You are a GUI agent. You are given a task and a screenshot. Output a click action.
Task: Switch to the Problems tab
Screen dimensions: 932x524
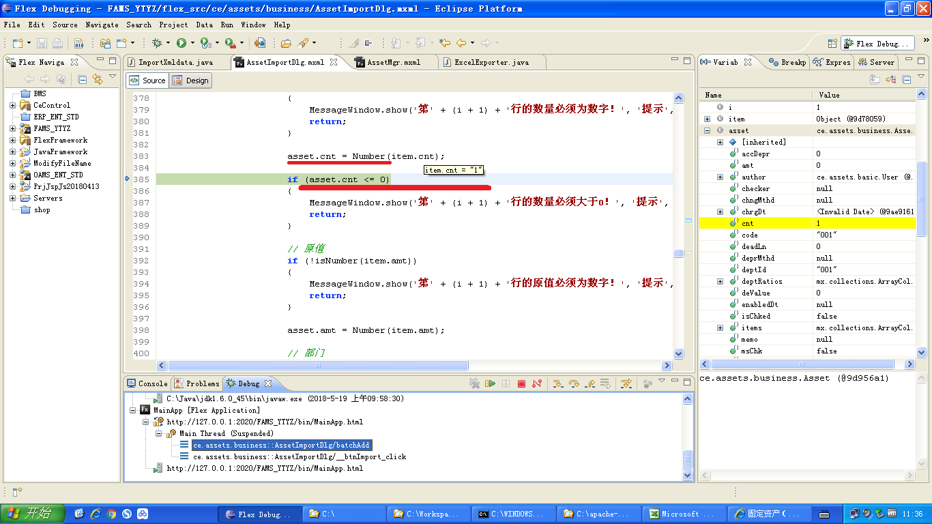[x=197, y=383]
